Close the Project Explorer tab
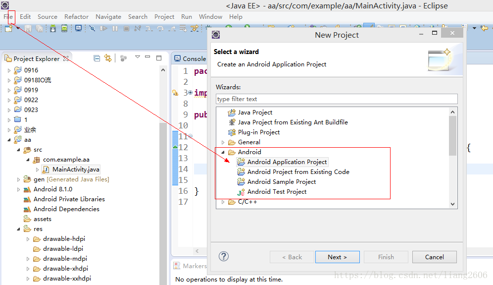Screen dimensions: 493x285 [x=66, y=58]
